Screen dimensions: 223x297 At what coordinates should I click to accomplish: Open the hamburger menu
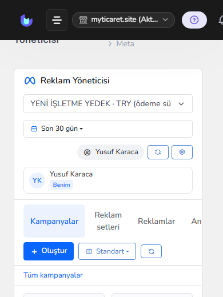pyautogui.click(x=57, y=20)
